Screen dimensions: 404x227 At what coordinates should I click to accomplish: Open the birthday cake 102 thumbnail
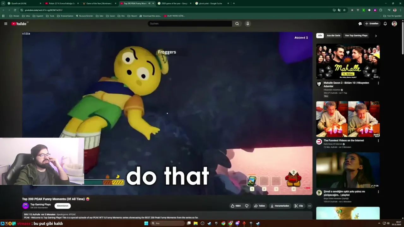click(348, 119)
